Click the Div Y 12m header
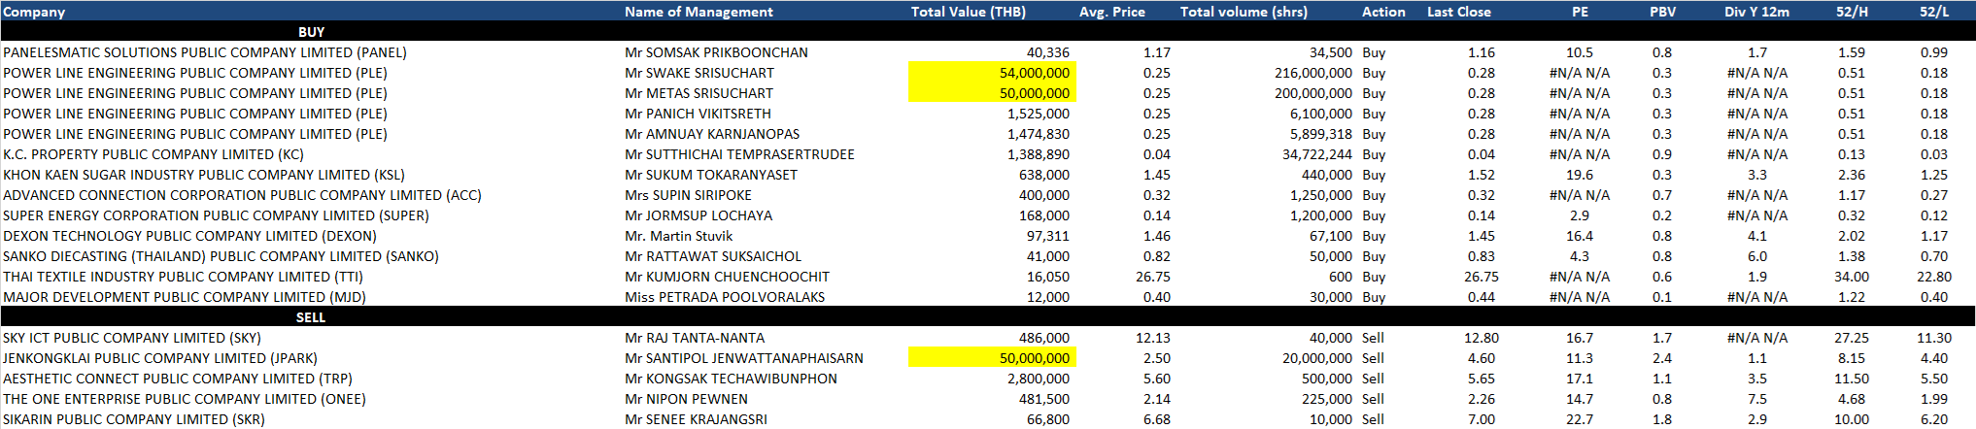This screenshot has height=429, width=1976. click(x=1756, y=12)
